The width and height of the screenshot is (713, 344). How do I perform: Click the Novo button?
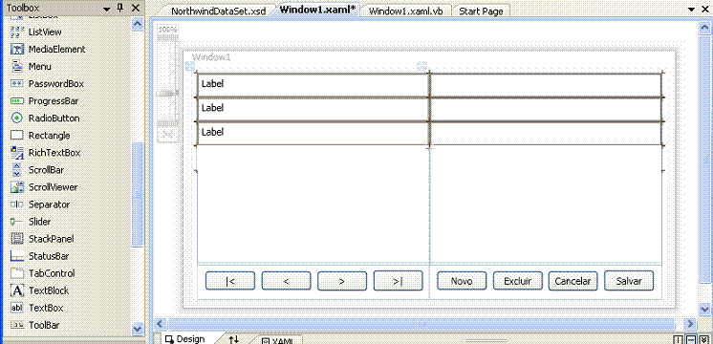(462, 281)
